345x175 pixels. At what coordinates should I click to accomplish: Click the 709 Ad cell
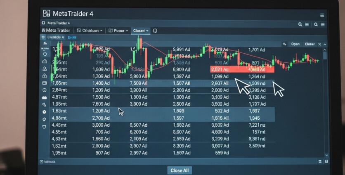coord(102,132)
